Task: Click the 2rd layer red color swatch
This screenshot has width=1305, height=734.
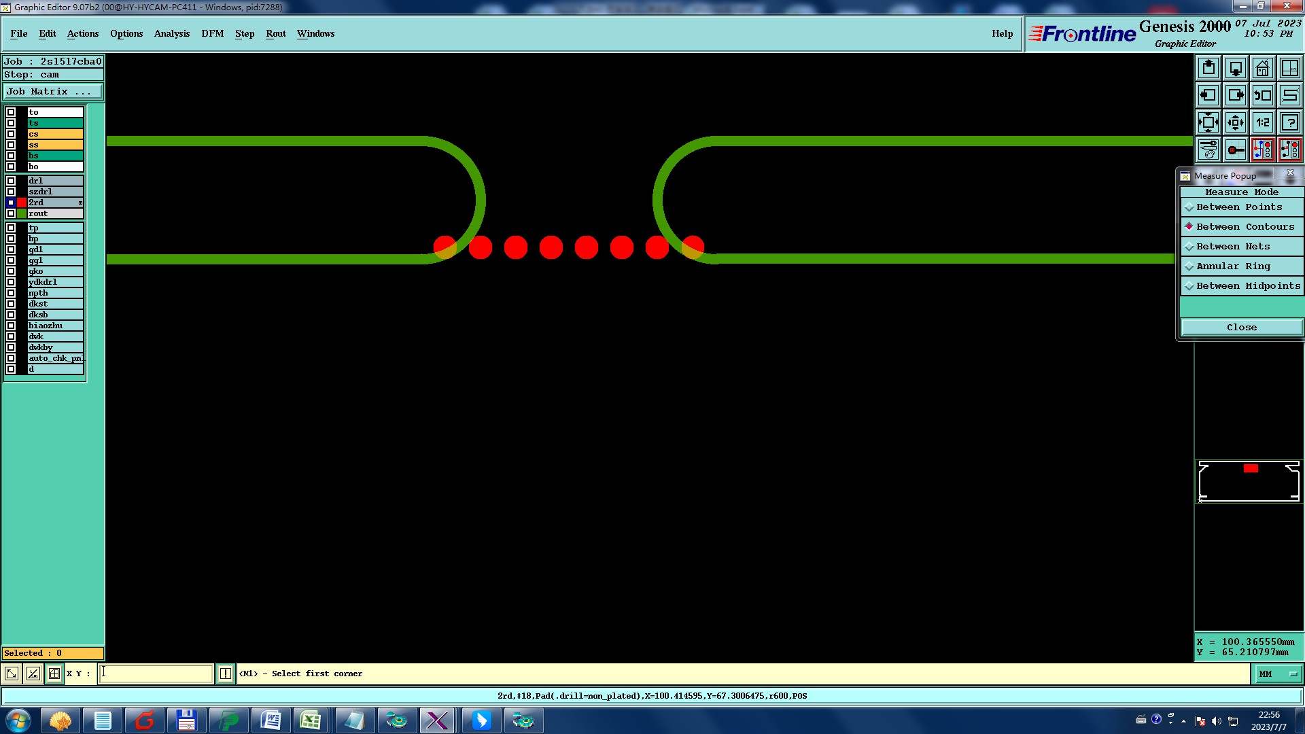Action: [x=22, y=203]
